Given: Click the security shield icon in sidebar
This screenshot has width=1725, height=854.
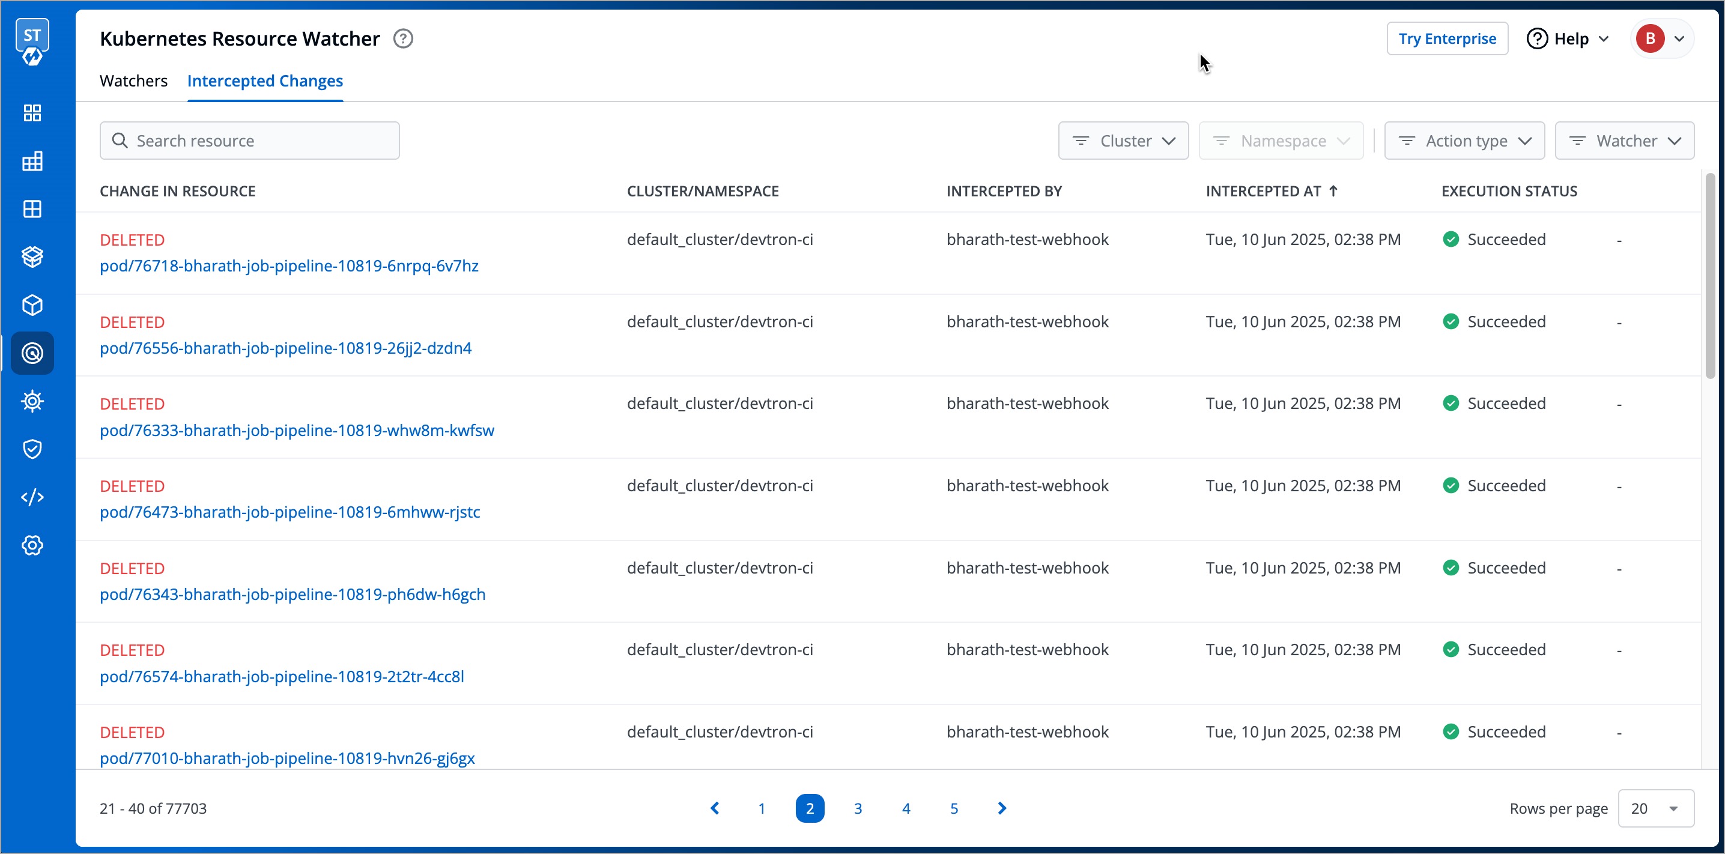Looking at the screenshot, I should pos(32,449).
